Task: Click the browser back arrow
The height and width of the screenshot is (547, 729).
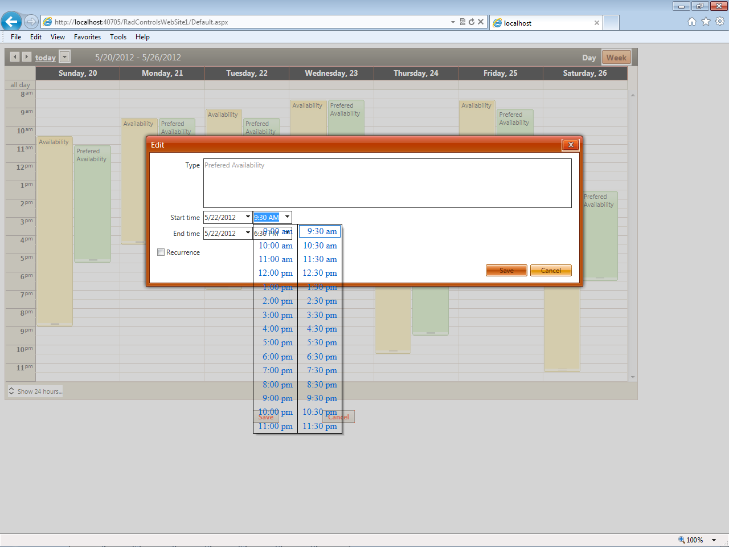Action: click(x=11, y=22)
